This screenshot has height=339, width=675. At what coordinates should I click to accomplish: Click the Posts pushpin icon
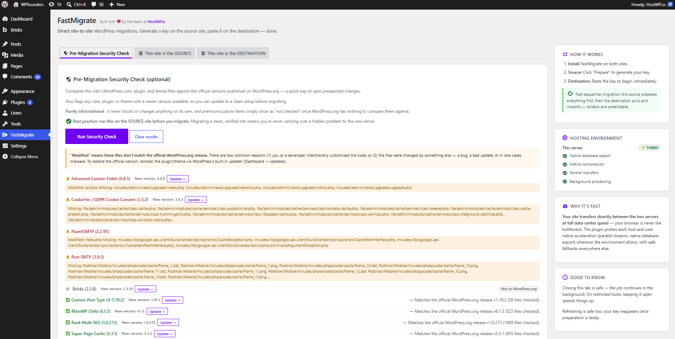point(5,44)
